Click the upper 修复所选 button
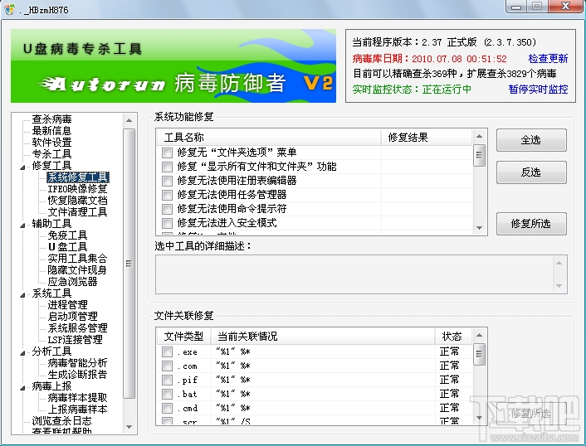The height and width of the screenshot is (446, 586). [x=531, y=224]
